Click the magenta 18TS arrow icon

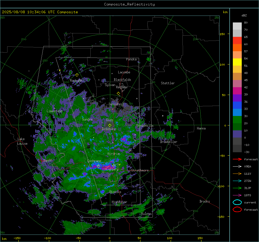click(237, 195)
